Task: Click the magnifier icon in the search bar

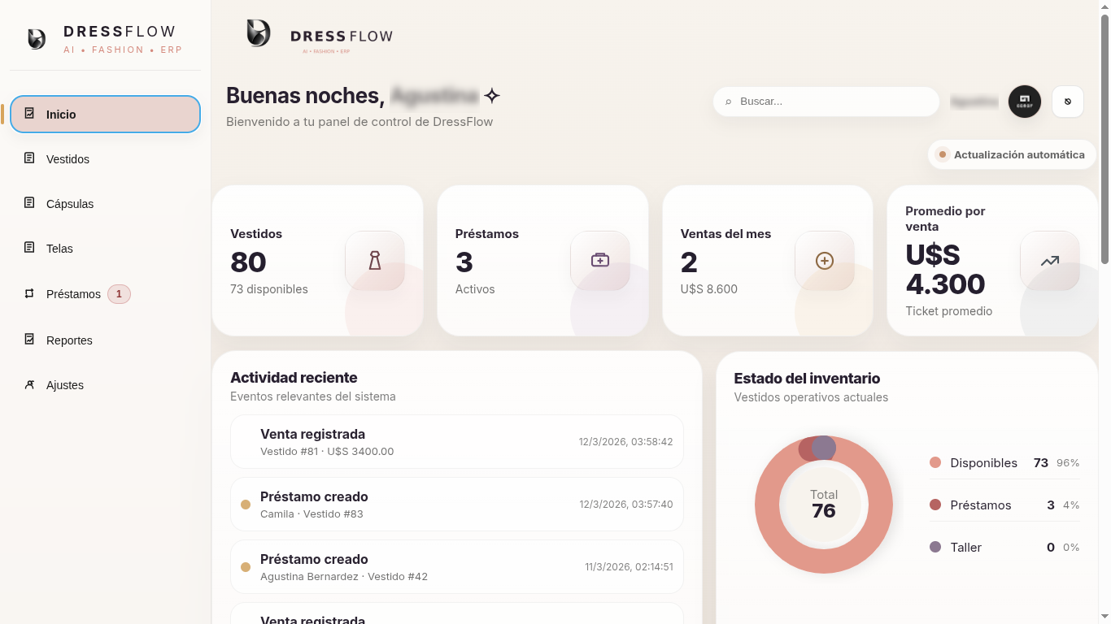Action: tap(729, 102)
